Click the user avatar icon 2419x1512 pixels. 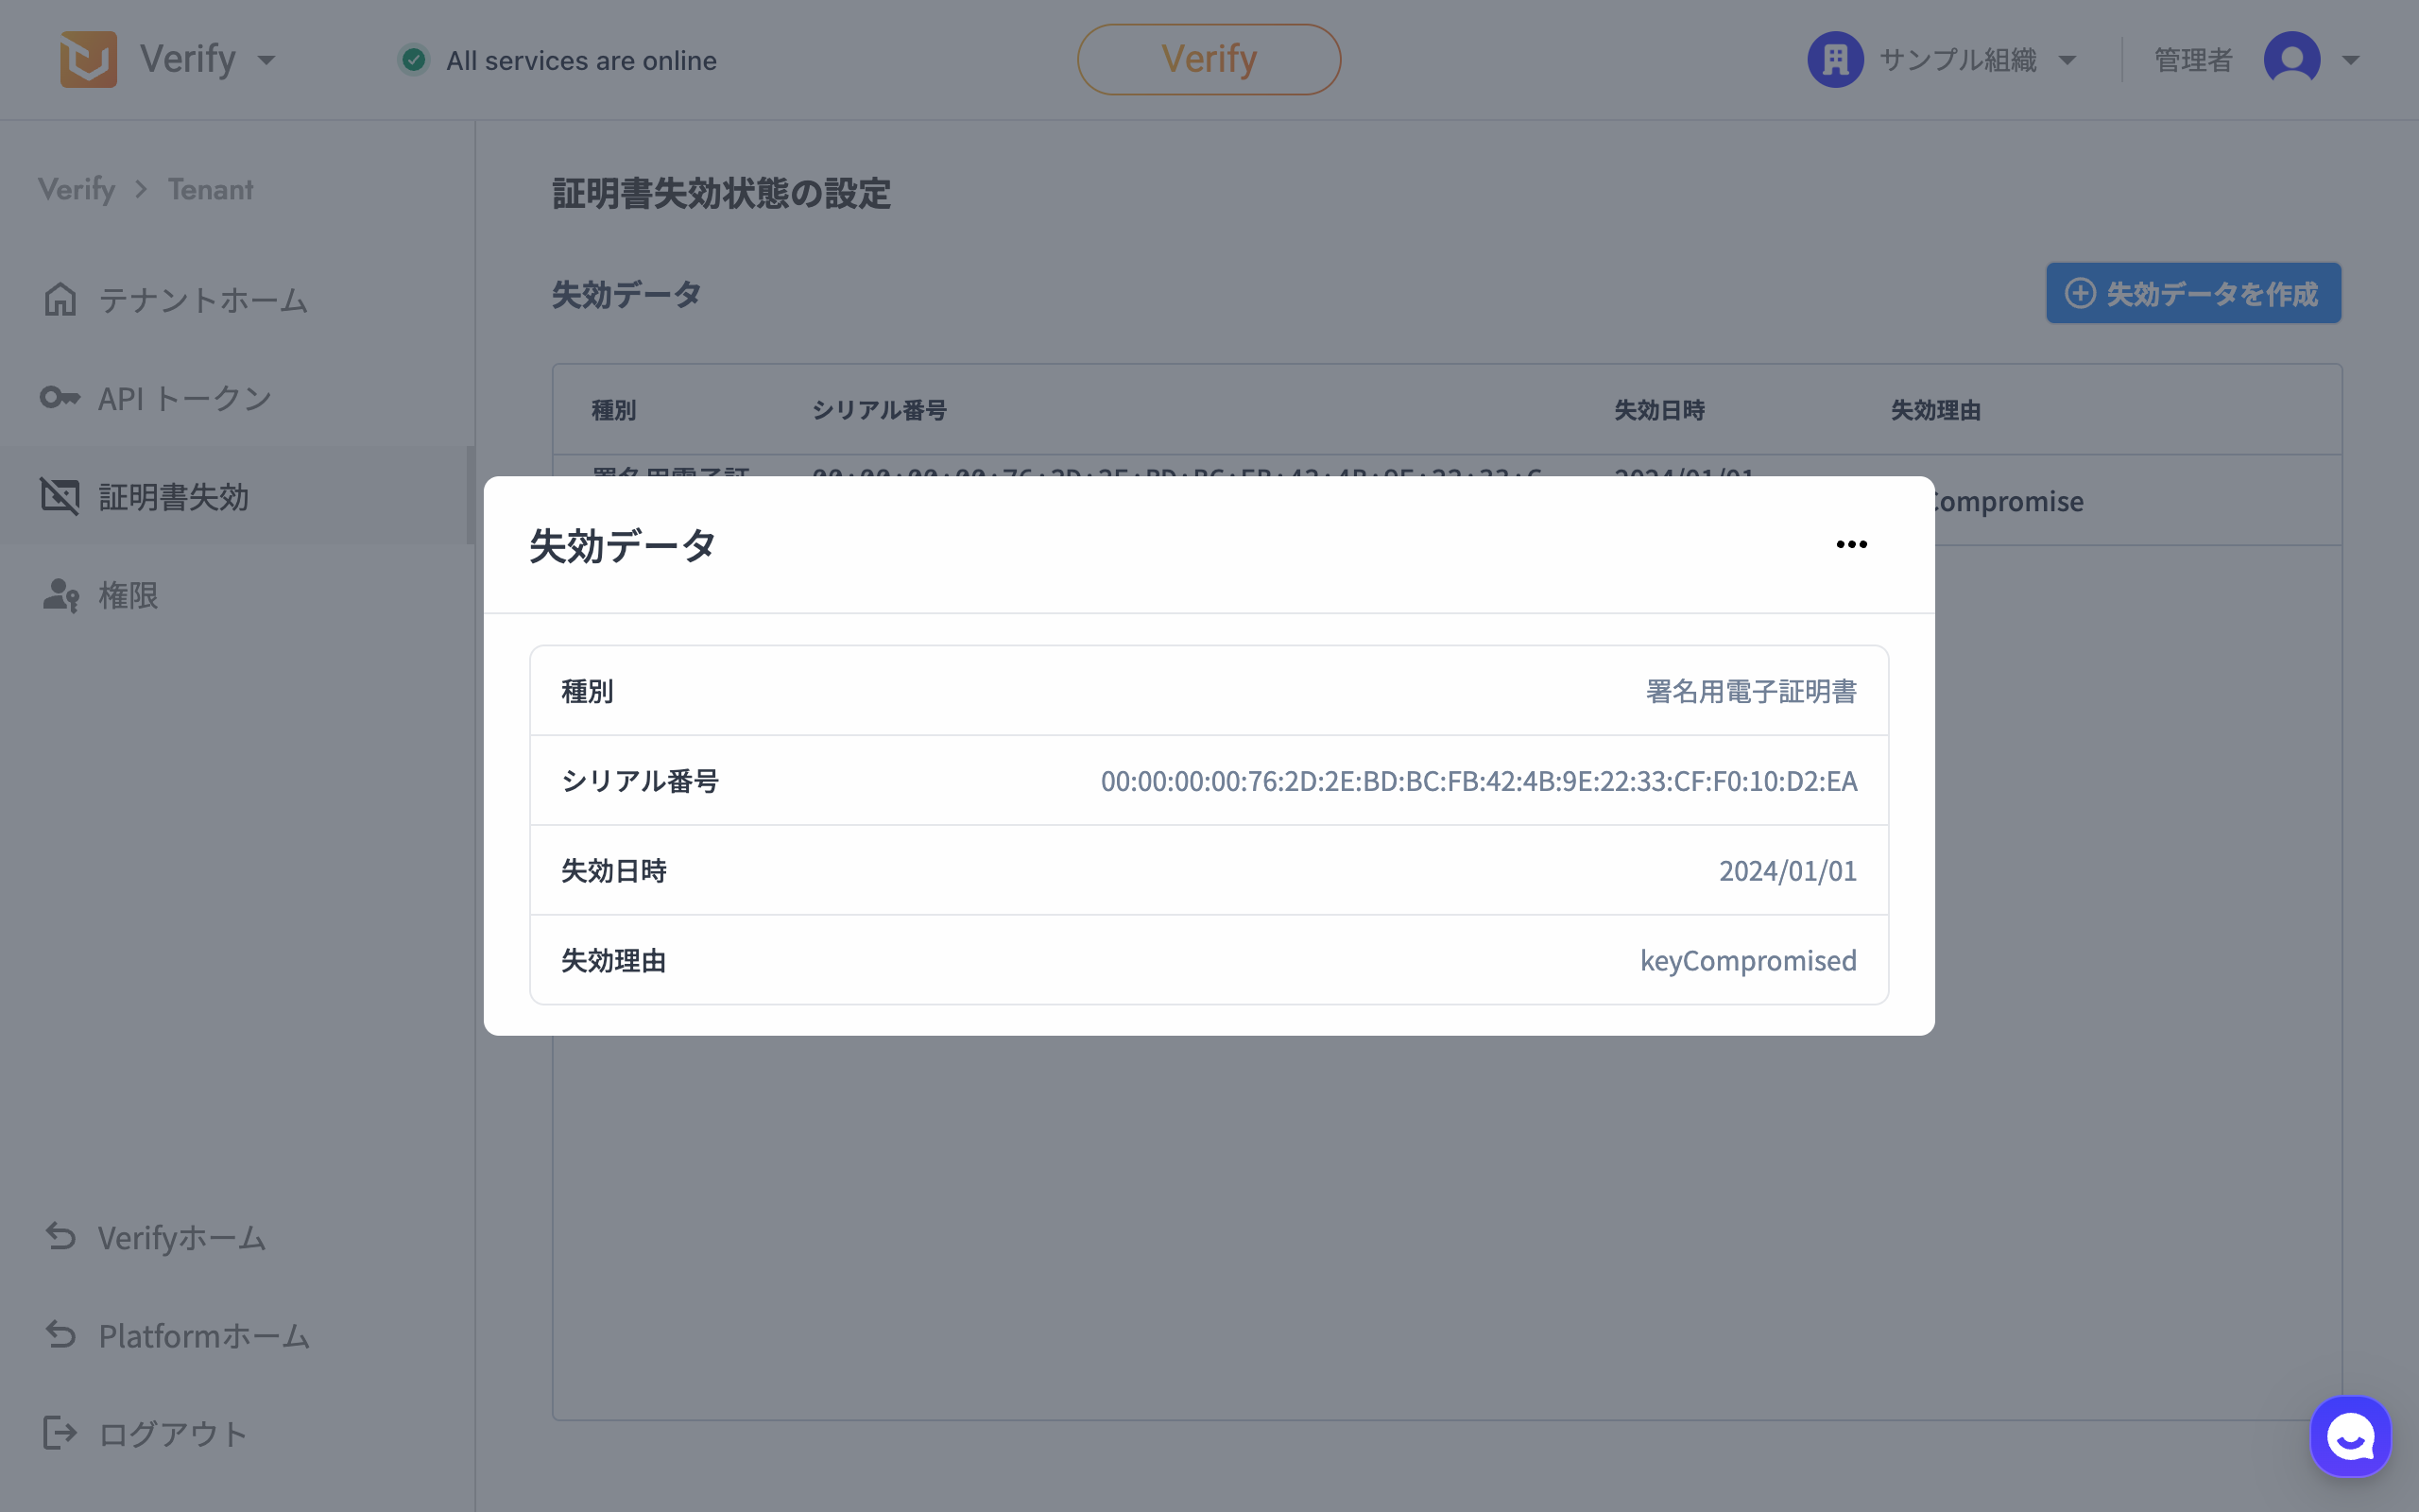(2291, 60)
